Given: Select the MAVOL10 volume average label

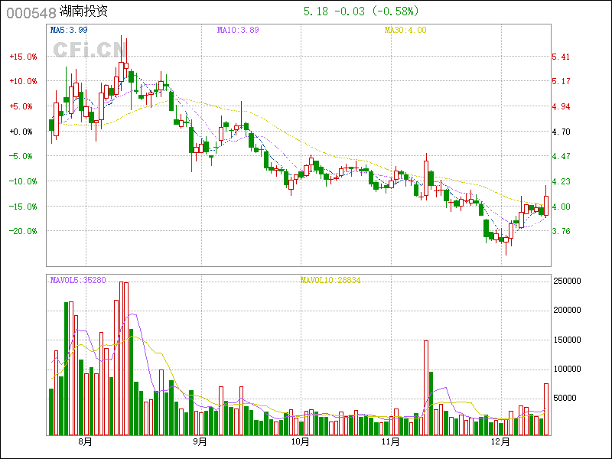Looking at the screenshot, I should pyautogui.click(x=330, y=281).
